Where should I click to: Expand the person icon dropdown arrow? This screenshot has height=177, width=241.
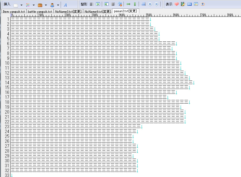(58, 5)
